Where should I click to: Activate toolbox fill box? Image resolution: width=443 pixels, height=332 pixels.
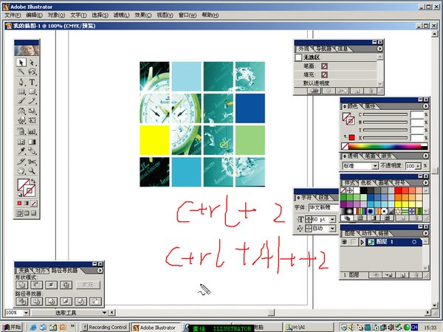coord(23,185)
